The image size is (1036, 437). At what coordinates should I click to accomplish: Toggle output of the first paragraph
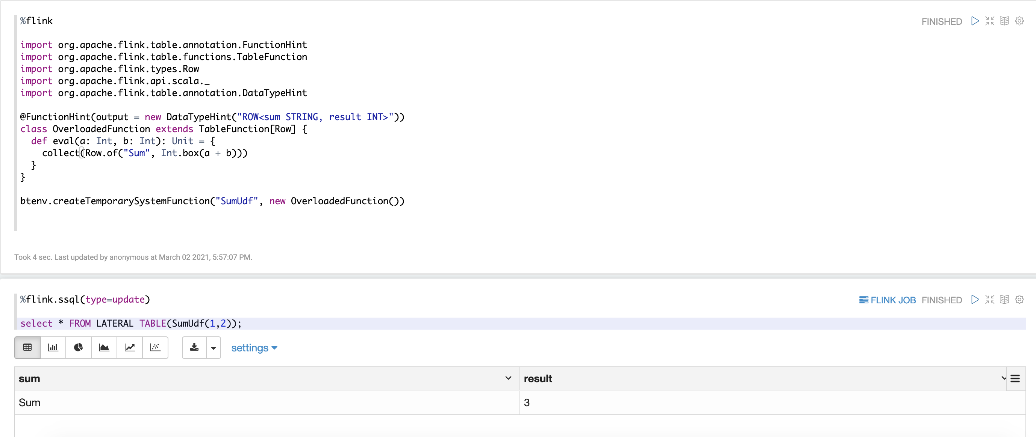click(1004, 21)
